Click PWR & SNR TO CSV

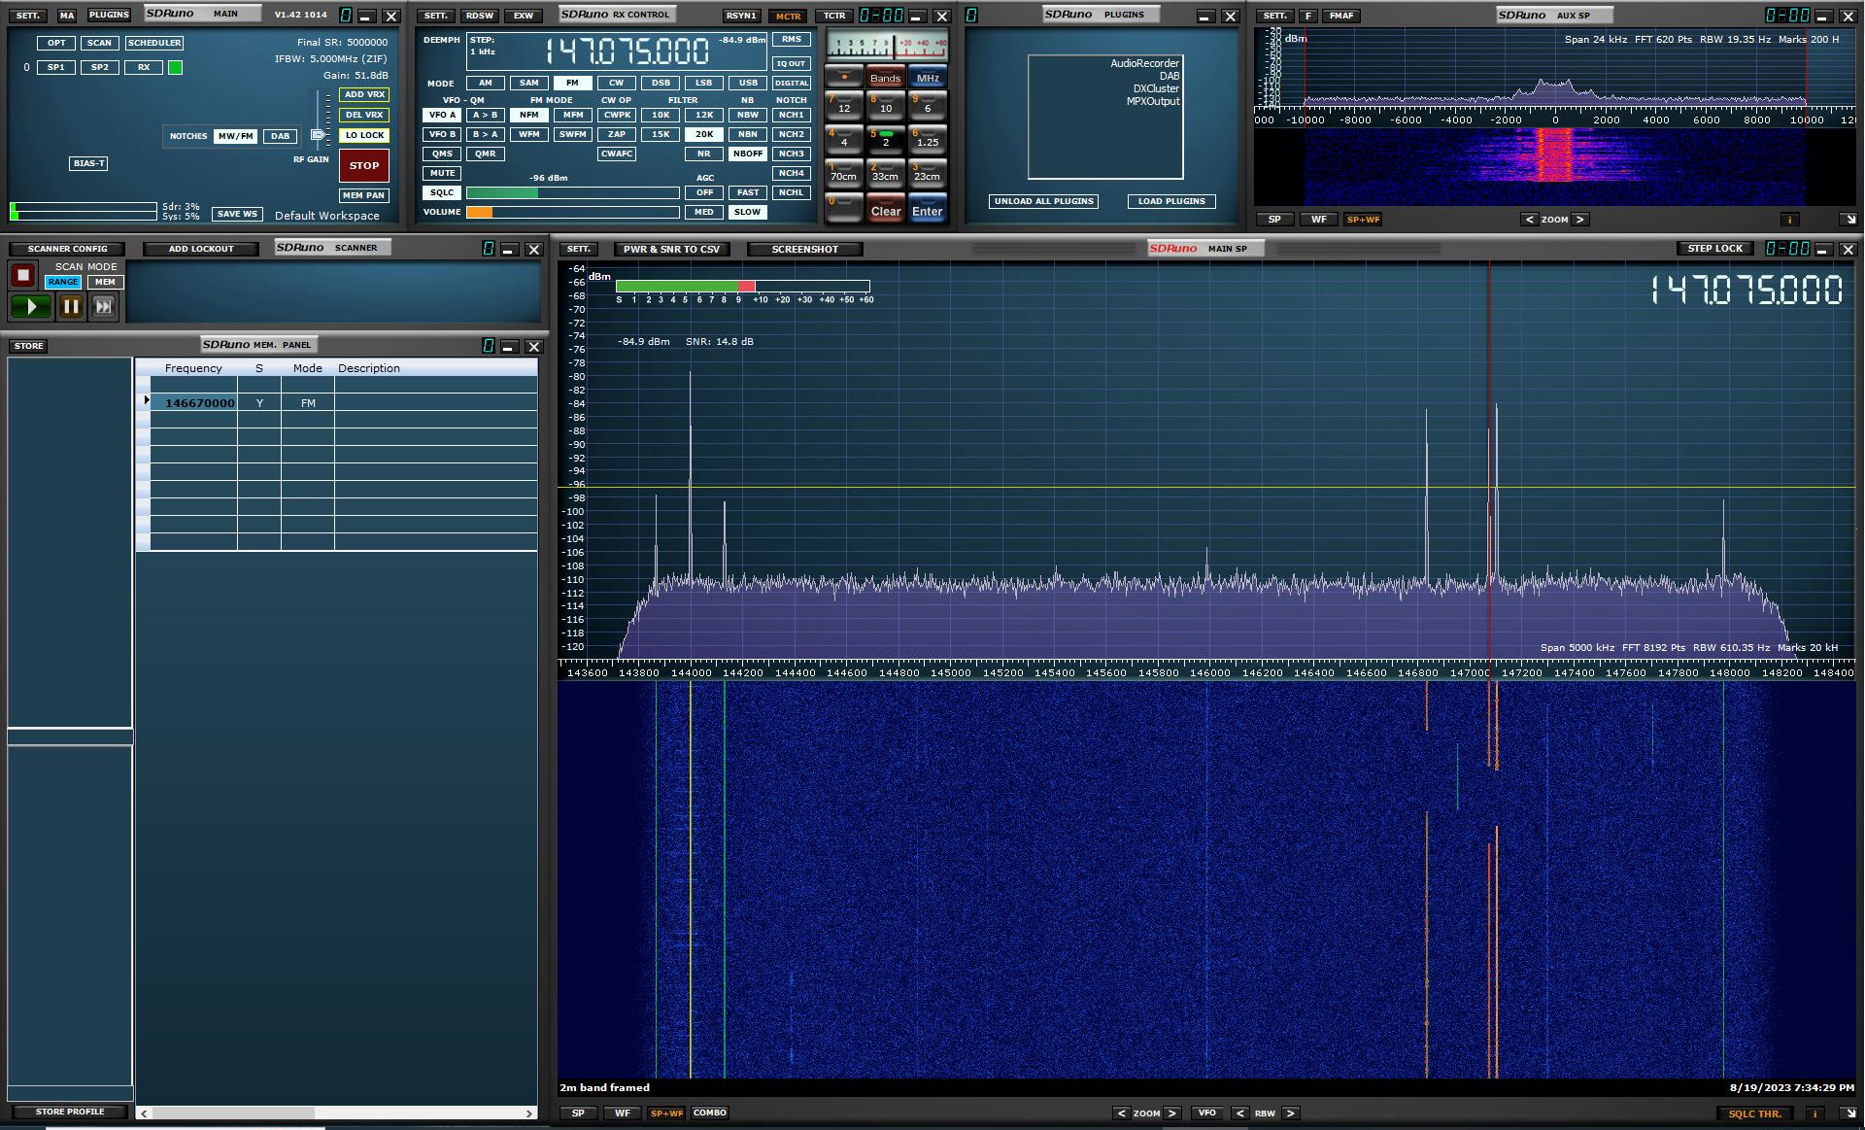point(672,250)
